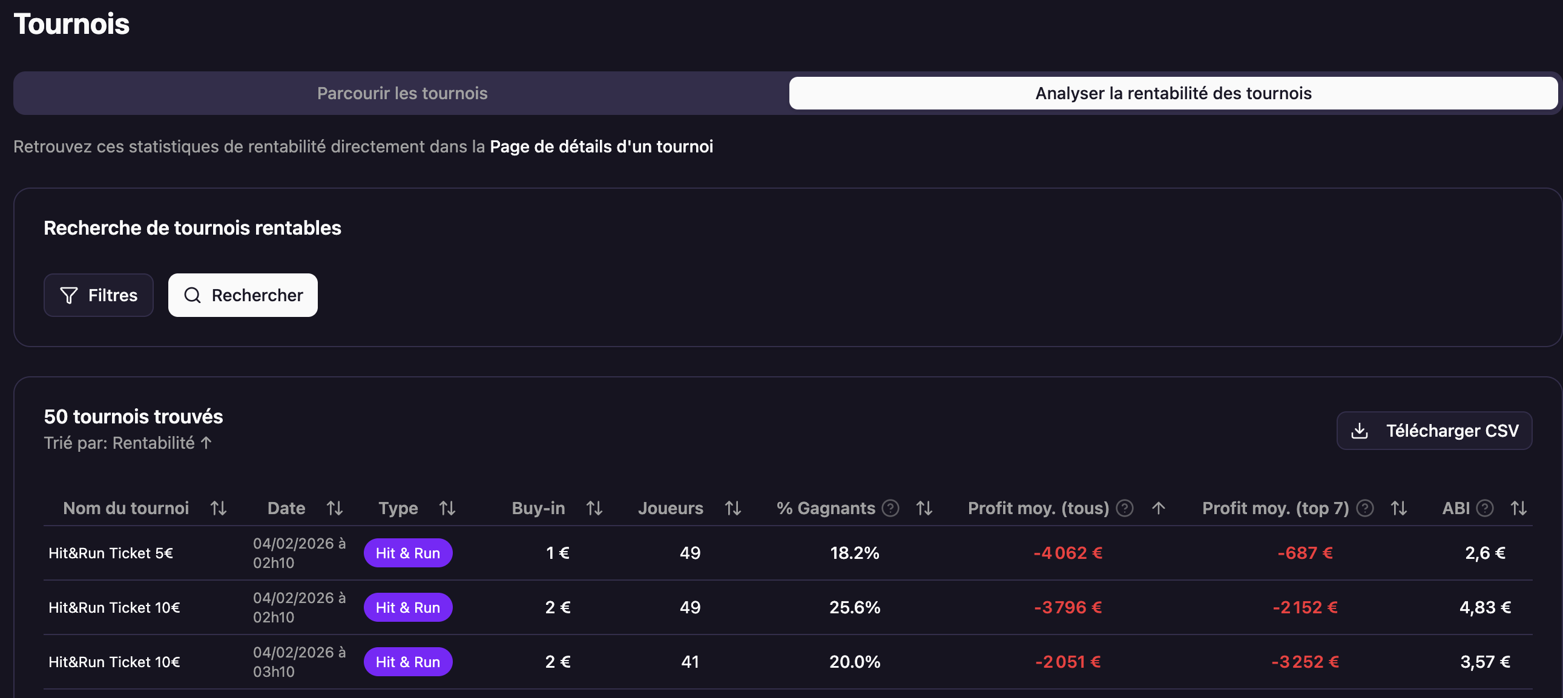
Task: Click Hit&Run Ticket 10€ at 02h10 row name
Action: [x=114, y=607]
